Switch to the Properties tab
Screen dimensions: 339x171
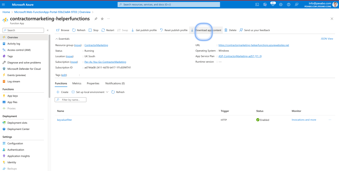[93, 83]
